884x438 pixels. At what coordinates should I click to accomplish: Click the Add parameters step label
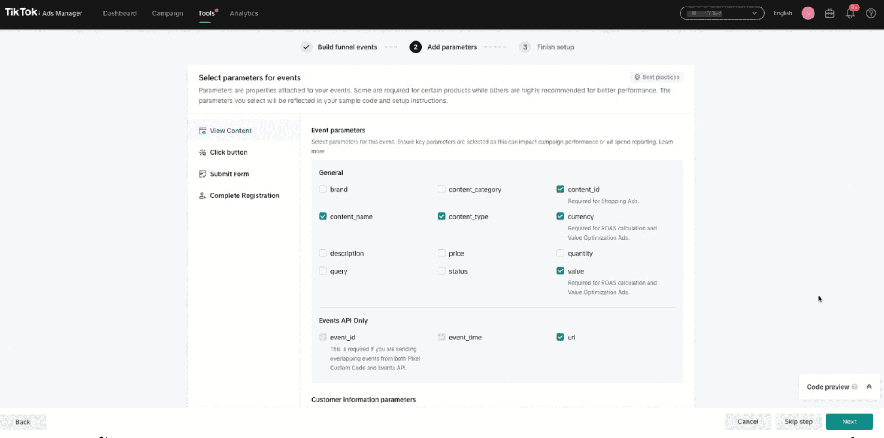(452, 47)
